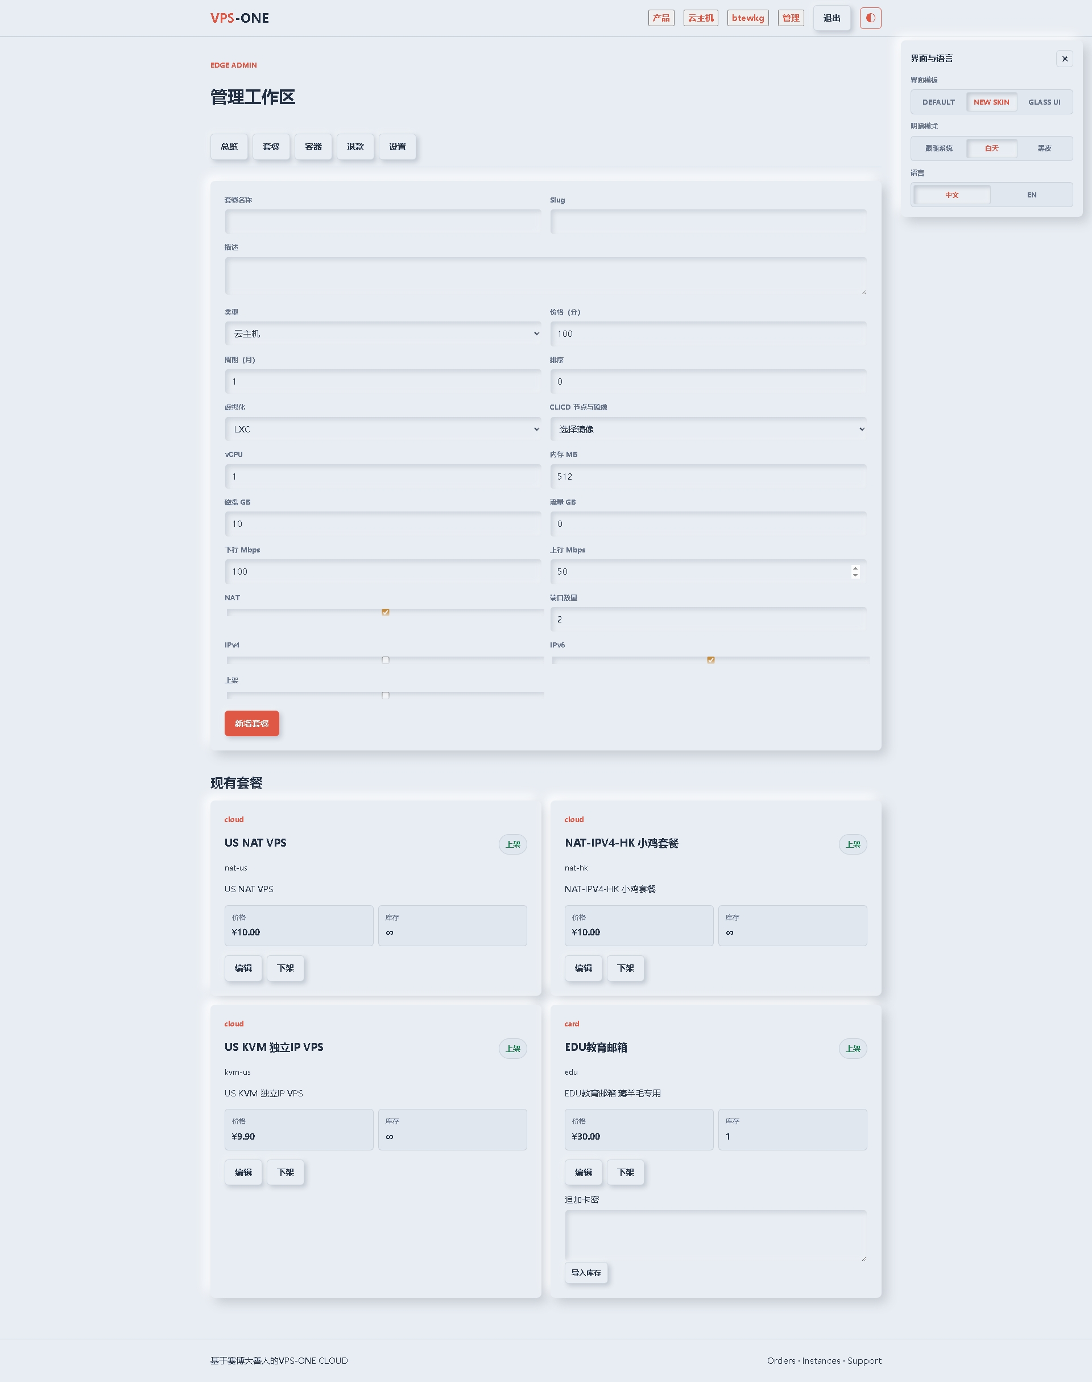The width and height of the screenshot is (1092, 1382).
Task: Submit with the 新增套餐 button
Action: [252, 723]
